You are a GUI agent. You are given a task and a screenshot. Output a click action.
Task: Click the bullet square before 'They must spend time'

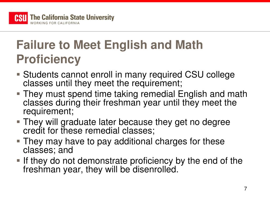[x=18, y=94]
